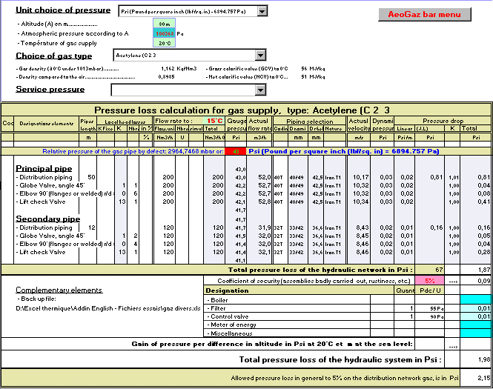
Task: Click the Piping selection column header
Action: pyautogui.click(x=310, y=122)
